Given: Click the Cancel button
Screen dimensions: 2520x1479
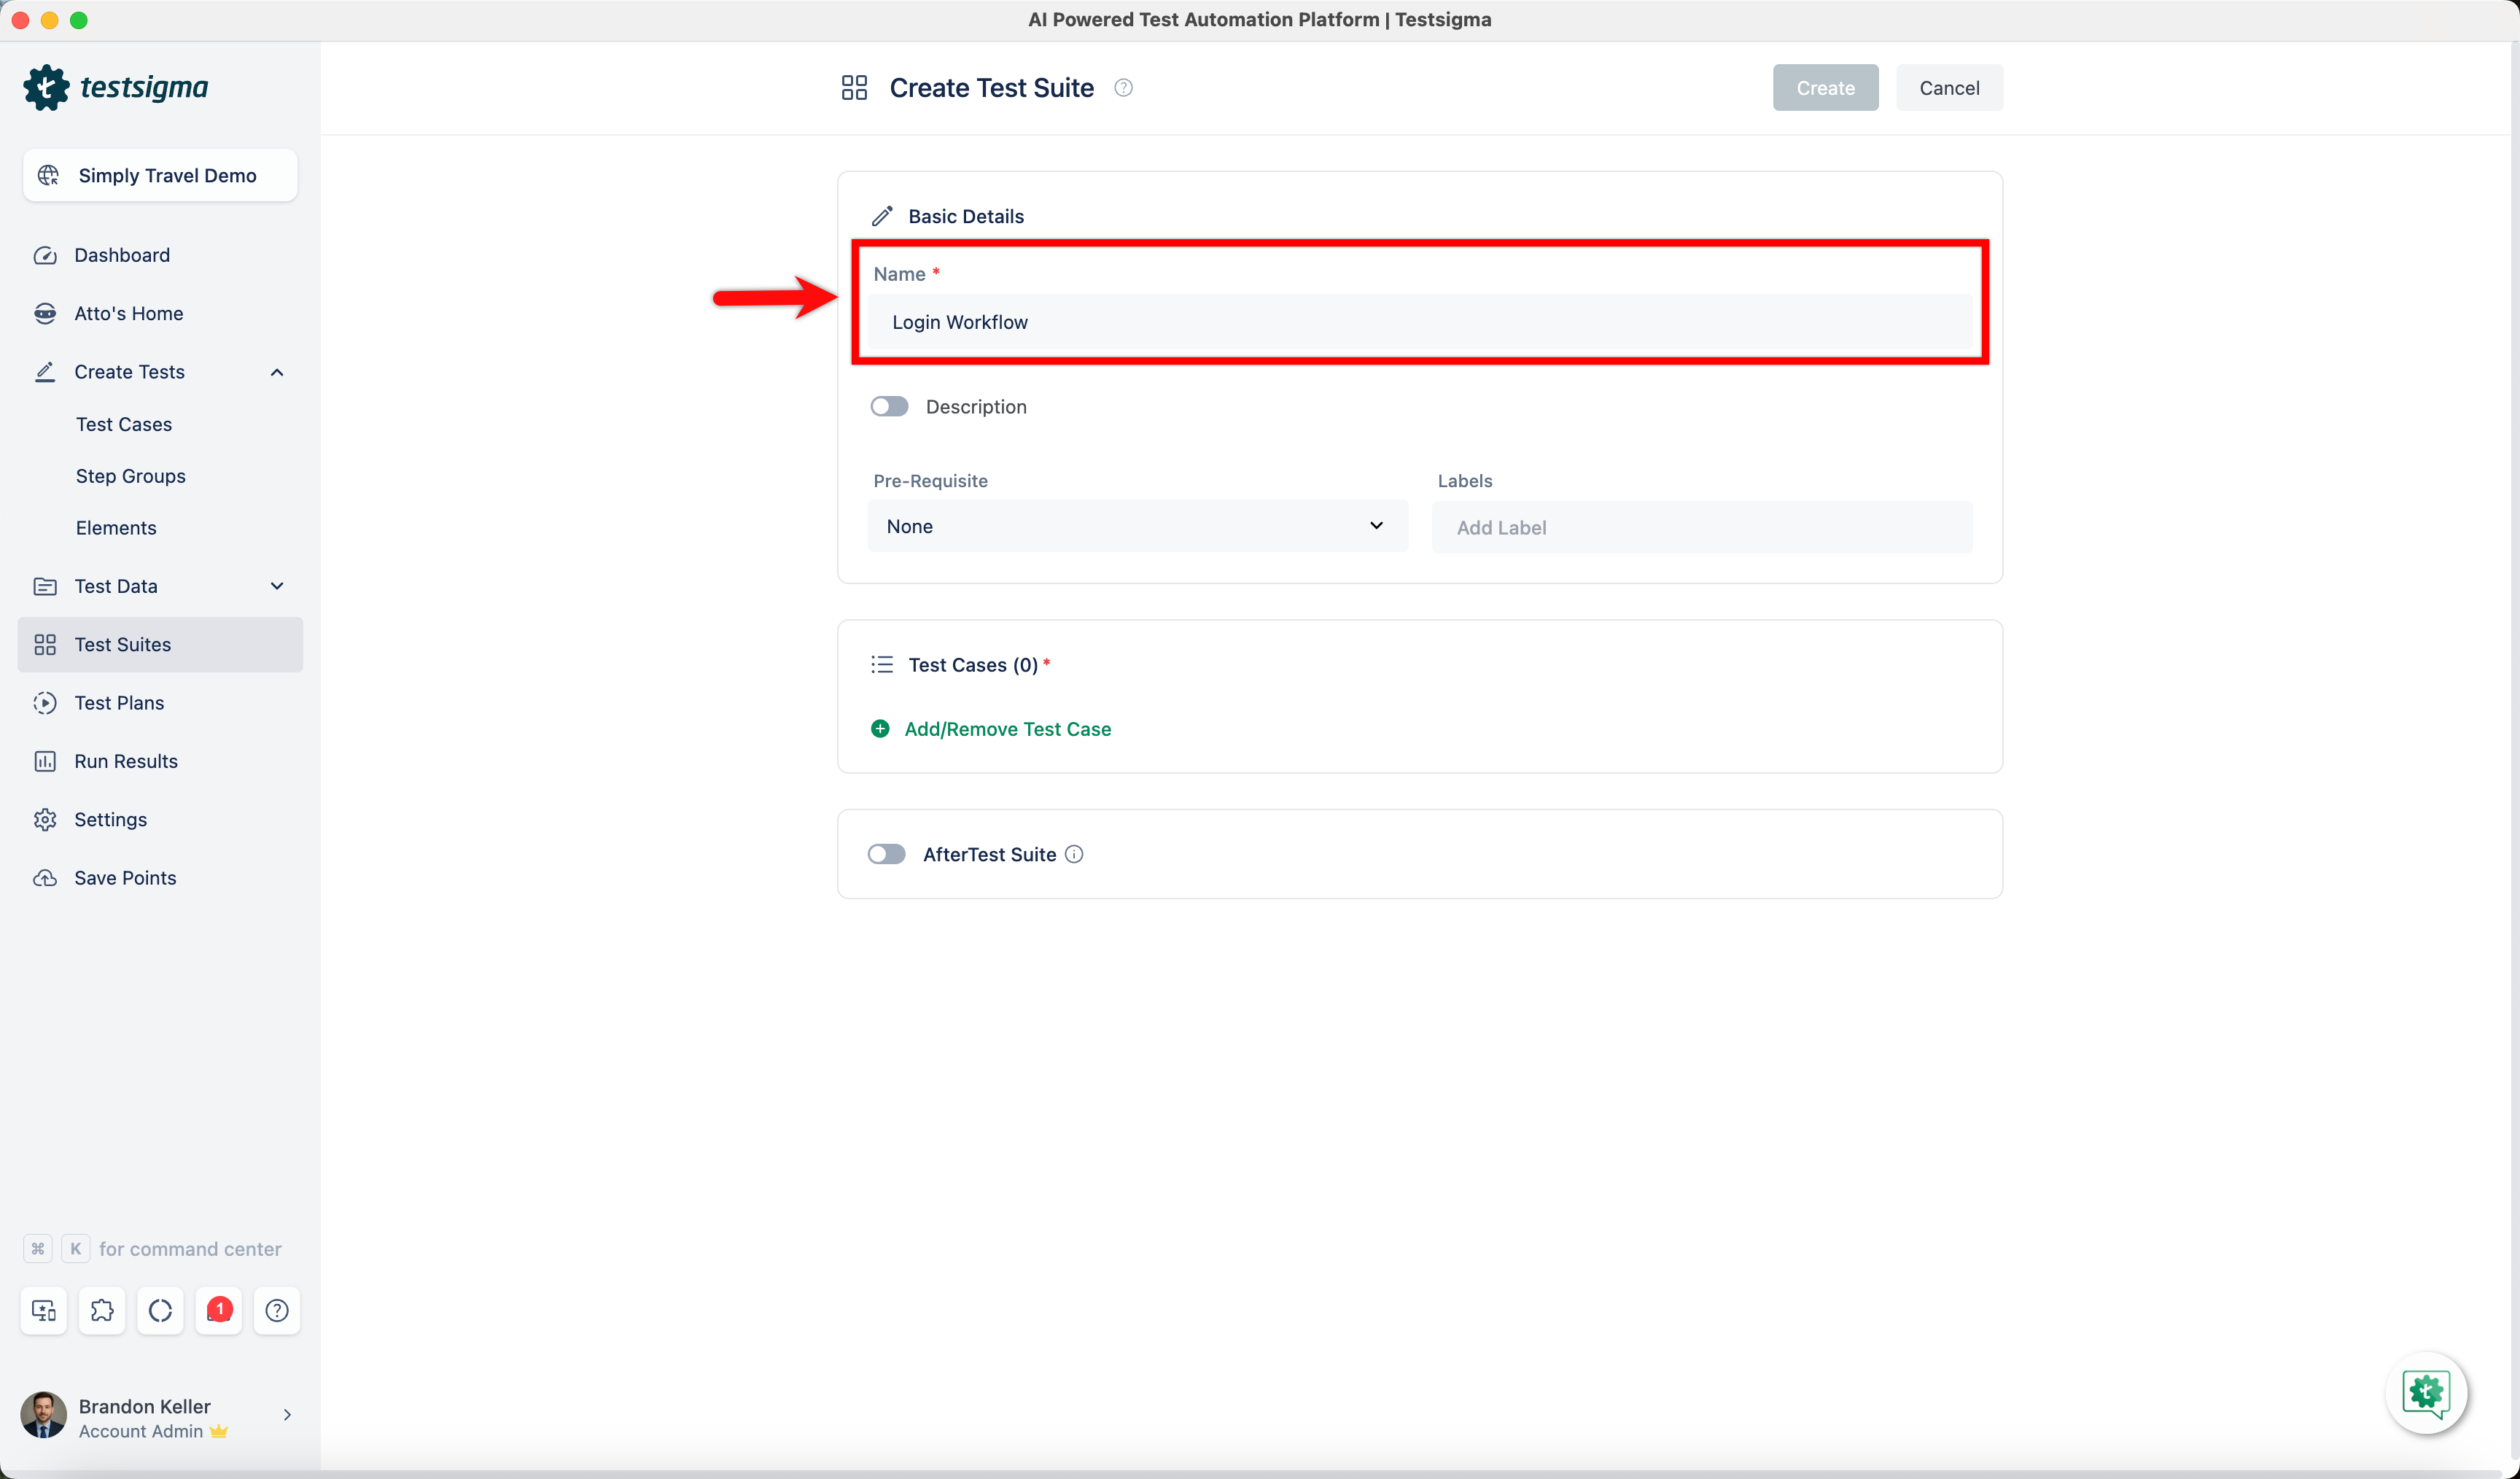Looking at the screenshot, I should coord(1948,88).
